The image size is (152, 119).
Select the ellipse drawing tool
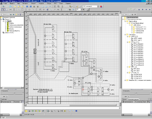[x=26, y=9]
